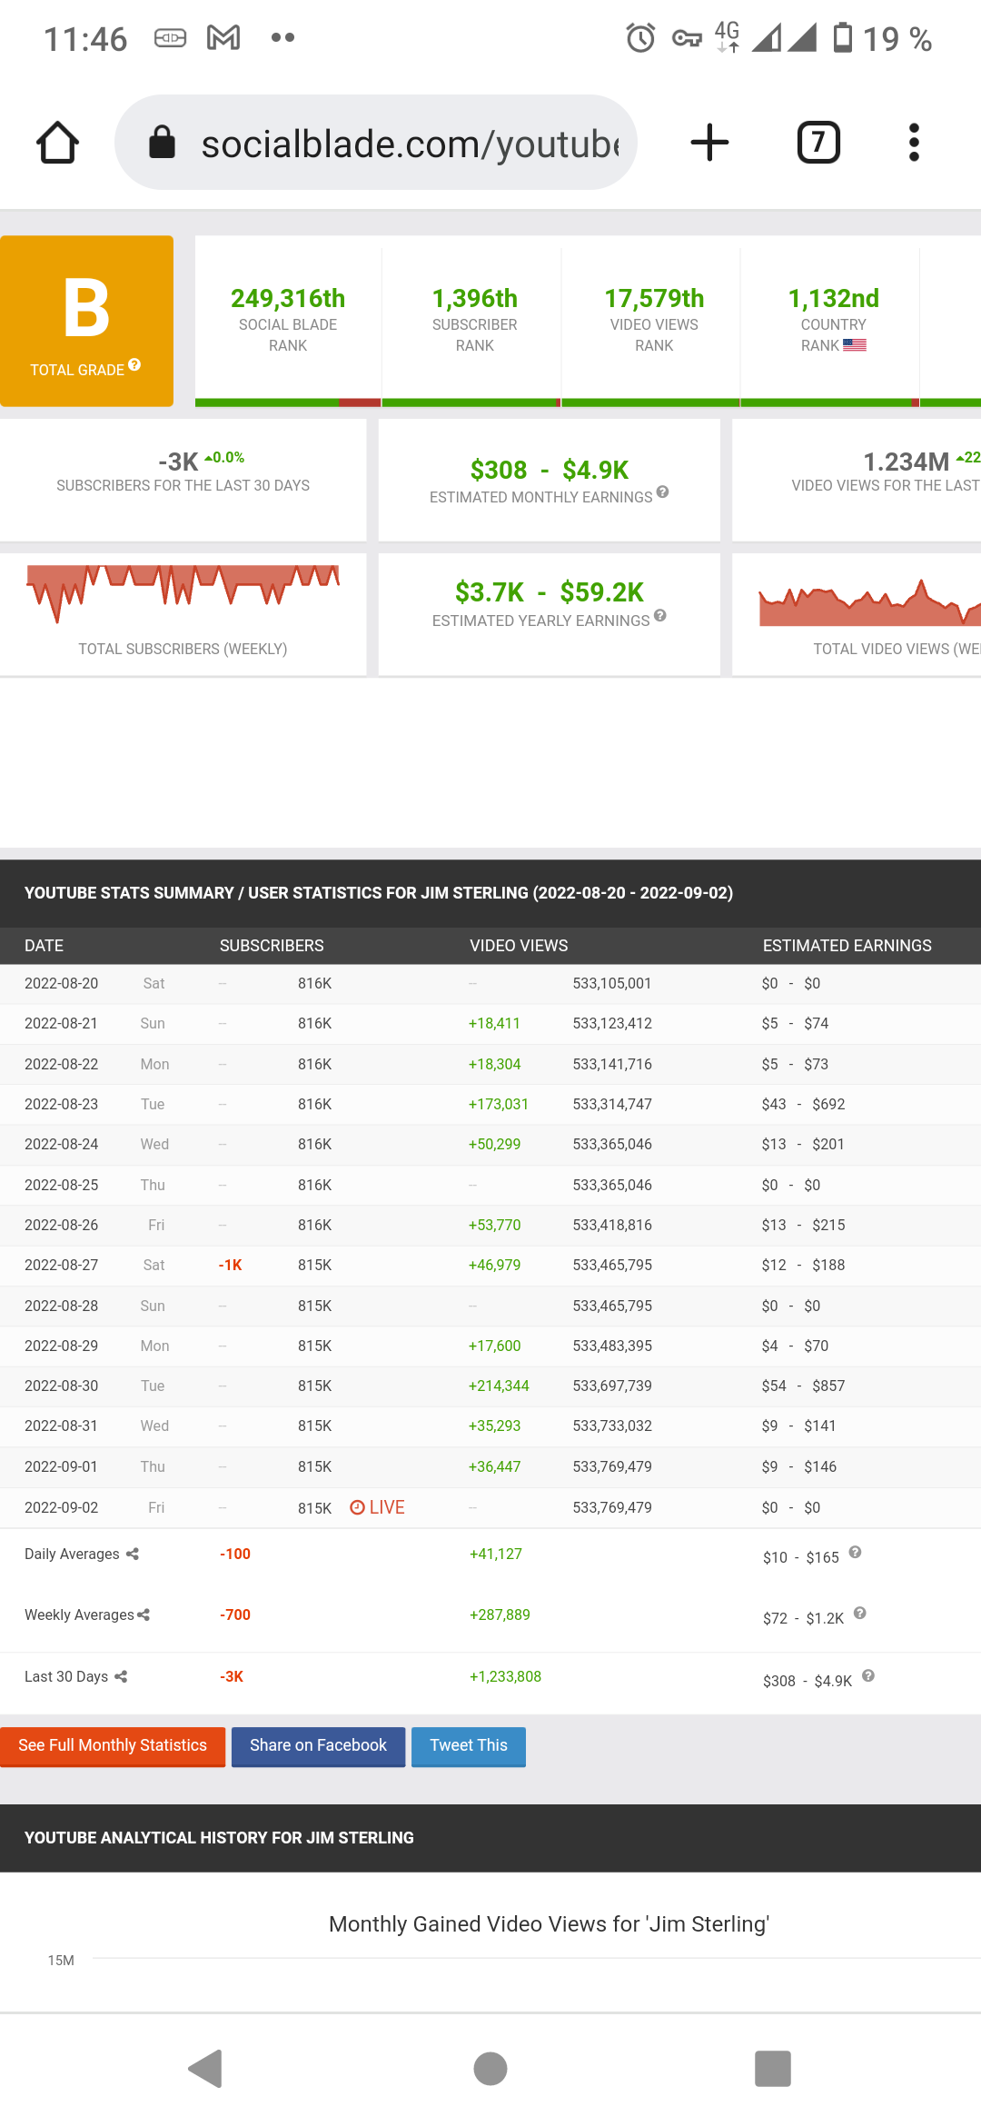Select the +287,889 weekly average views
Image resolution: width=981 pixels, height=2126 pixels.
[500, 1614]
